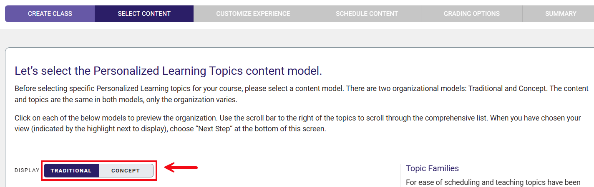The height and width of the screenshot is (187, 594).
Task: Switch to the Customize Experience step
Action: pyautogui.click(x=253, y=14)
